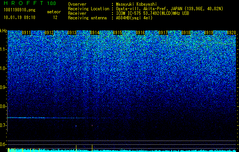Click the 0914 time label

[x=95, y=33]
